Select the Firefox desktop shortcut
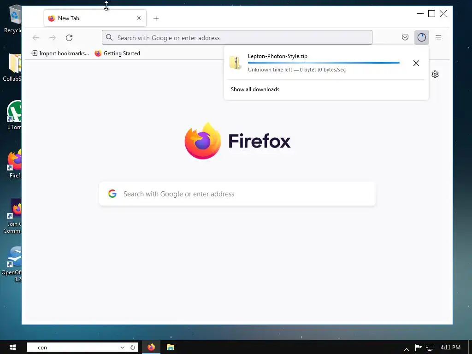Screen dimensions: 472x354 (14, 164)
